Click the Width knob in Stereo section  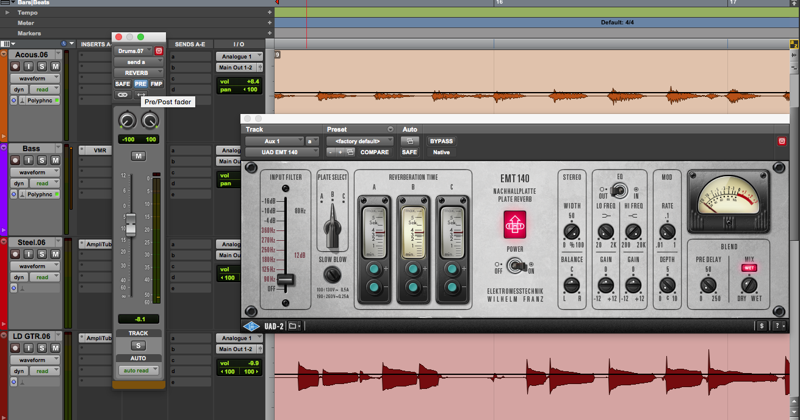572,232
